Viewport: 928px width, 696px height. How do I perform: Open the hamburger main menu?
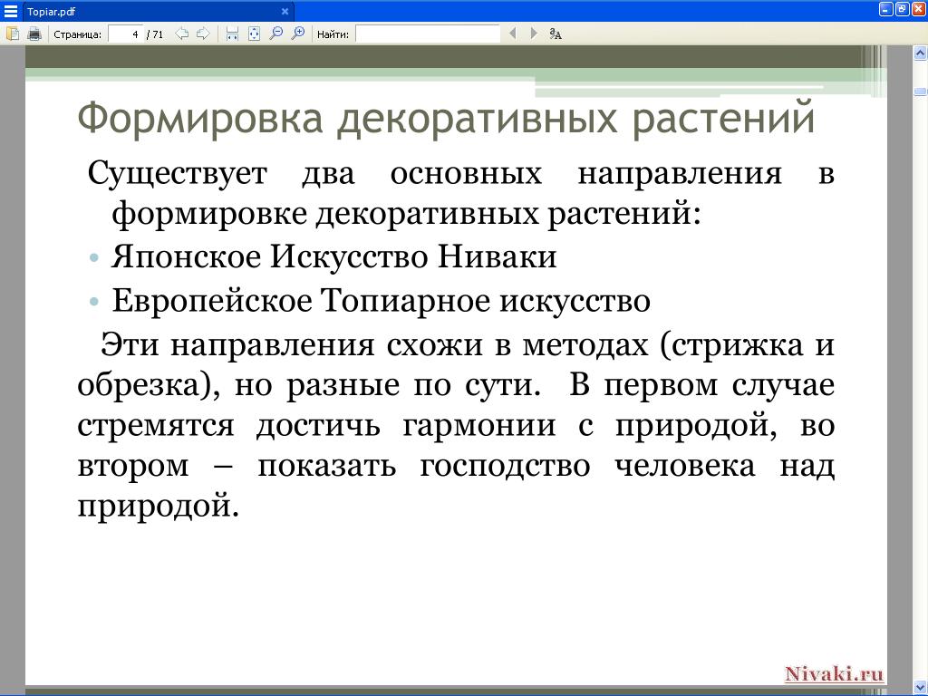coord(11,11)
